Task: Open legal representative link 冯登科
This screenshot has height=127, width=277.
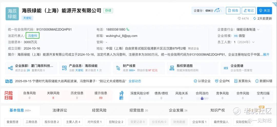Action: [33, 36]
